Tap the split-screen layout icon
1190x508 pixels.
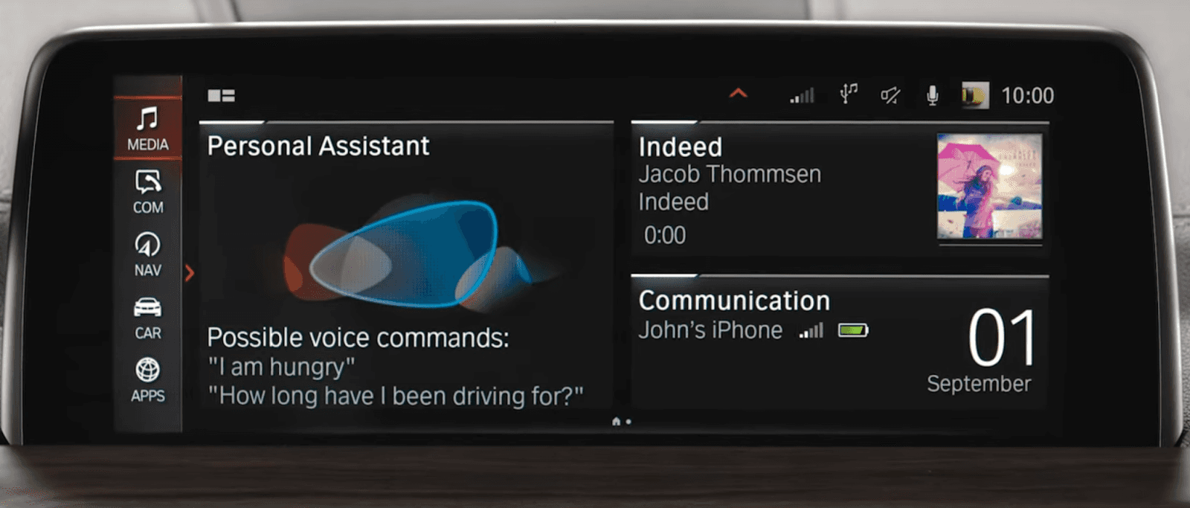pos(221,95)
